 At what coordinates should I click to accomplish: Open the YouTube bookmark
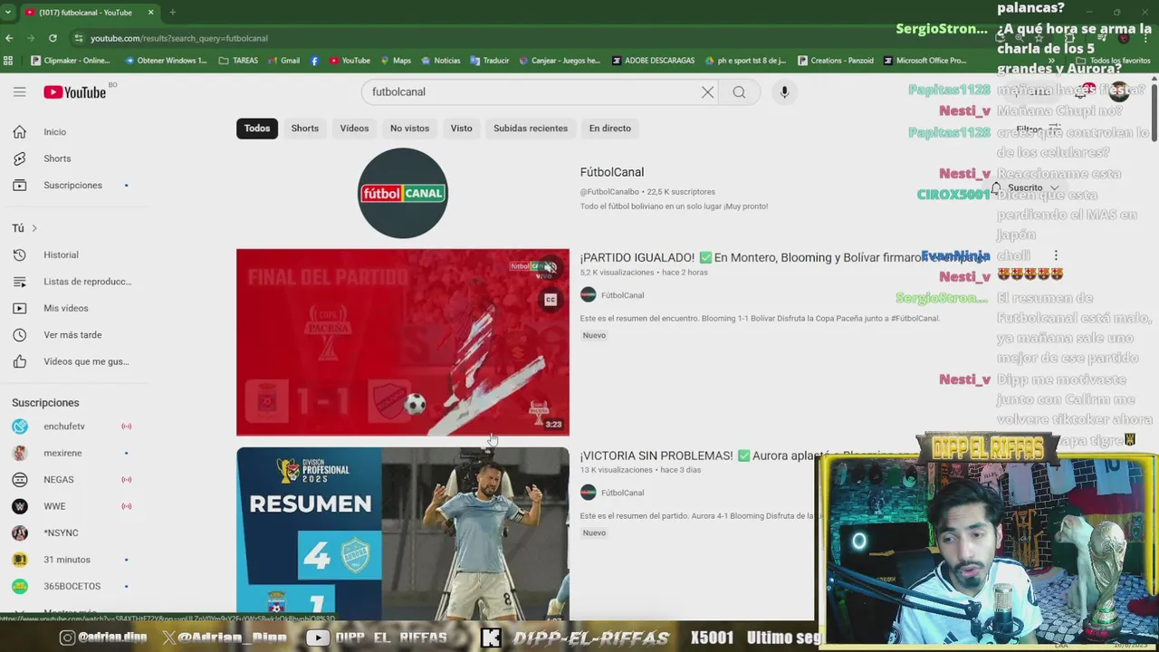[350, 61]
